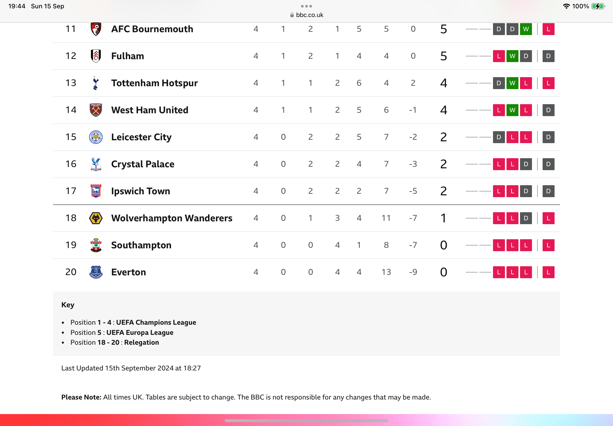Click the AFC Bournemouth club crest
Screen dimensions: 613x426
pos(96,29)
